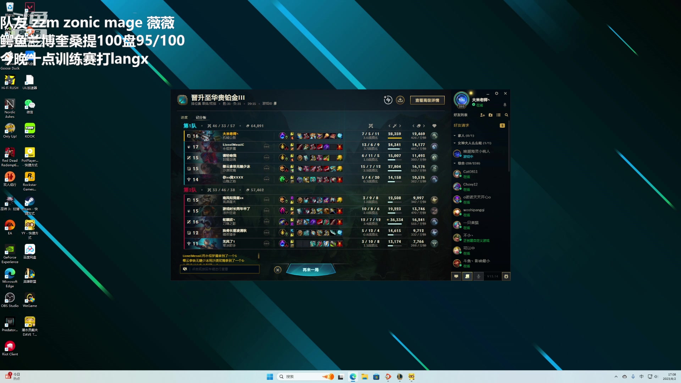
Task: Click 大米老师 keystone rune icon
Action: 282,135
